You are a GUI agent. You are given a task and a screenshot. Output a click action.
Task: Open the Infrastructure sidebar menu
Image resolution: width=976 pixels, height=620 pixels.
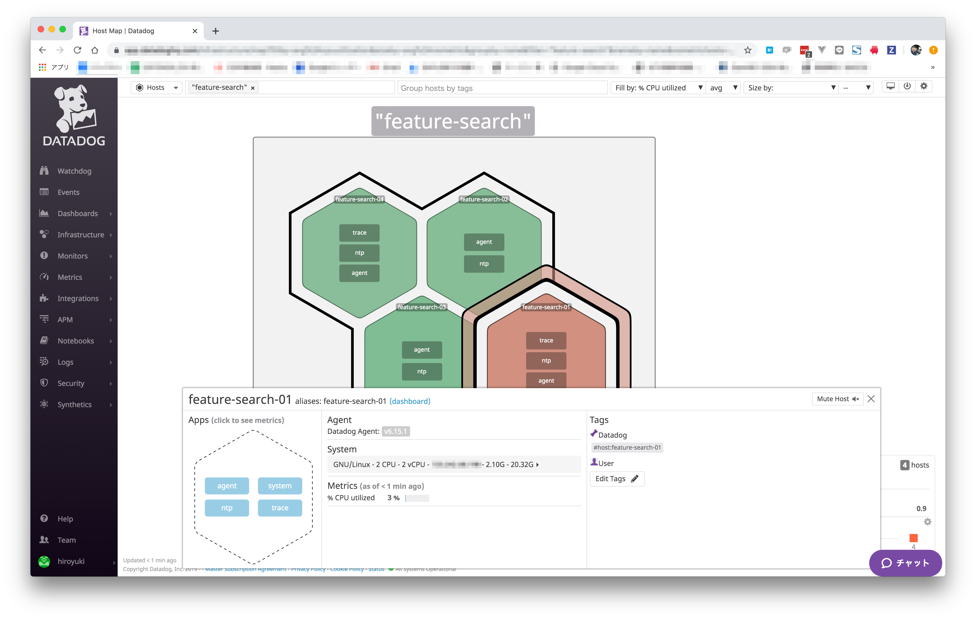pos(80,235)
